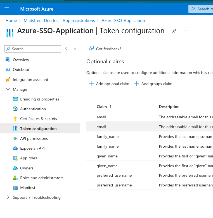213x218 pixels.
Task: Collapse the left navigation pane
Action: click(x=75, y=49)
